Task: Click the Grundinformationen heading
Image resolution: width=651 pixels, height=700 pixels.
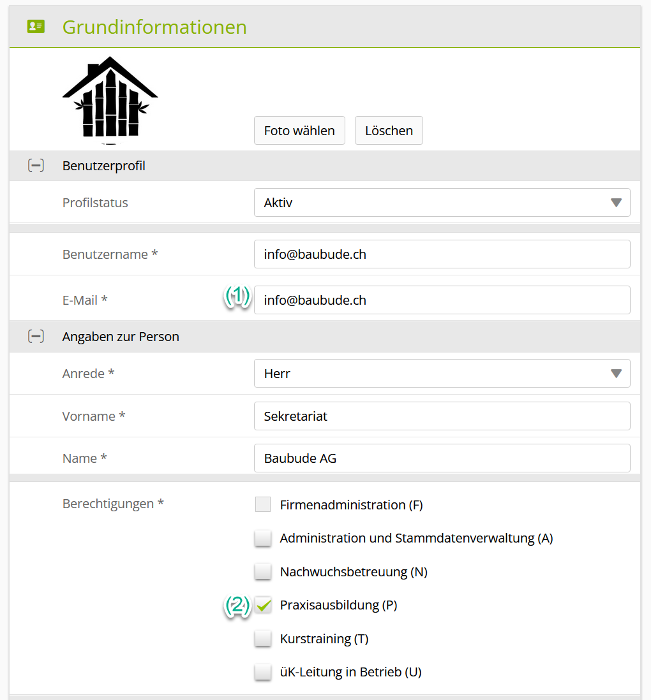Action: coord(154,27)
